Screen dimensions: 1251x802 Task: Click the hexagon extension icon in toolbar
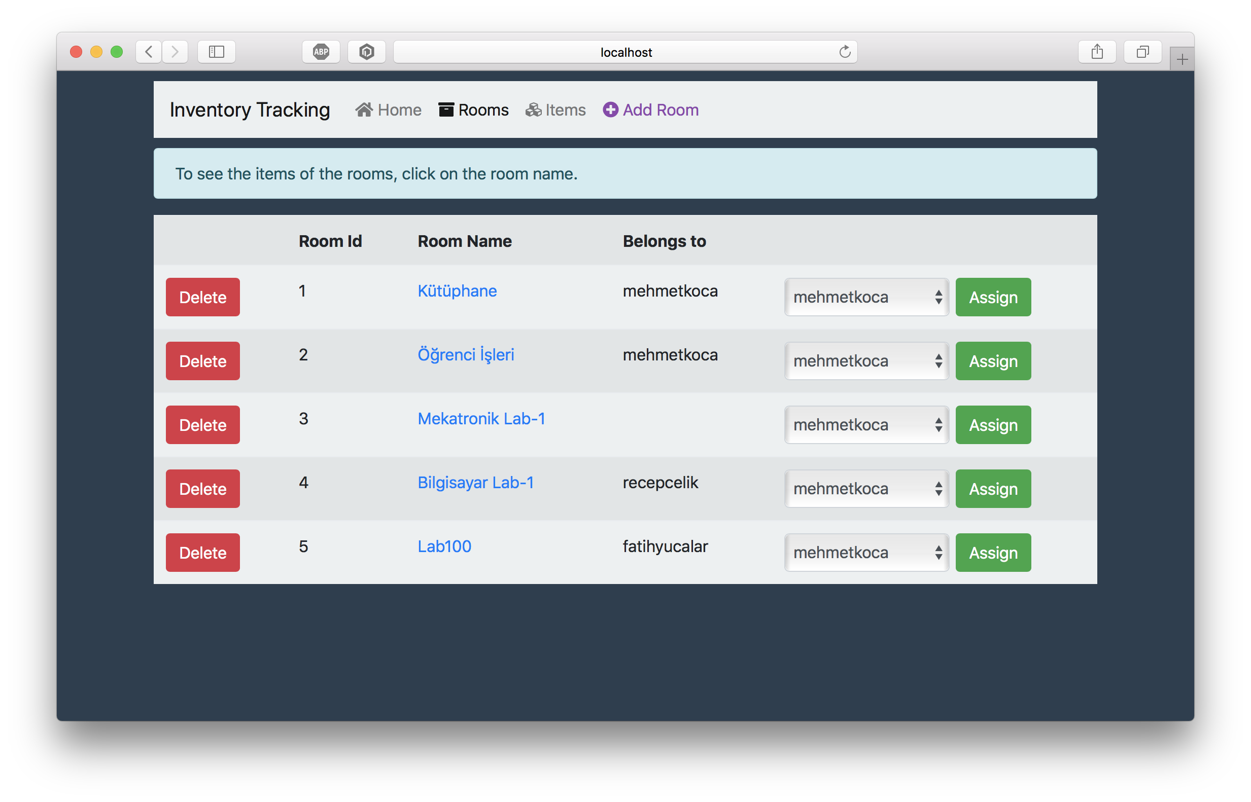[x=366, y=52]
